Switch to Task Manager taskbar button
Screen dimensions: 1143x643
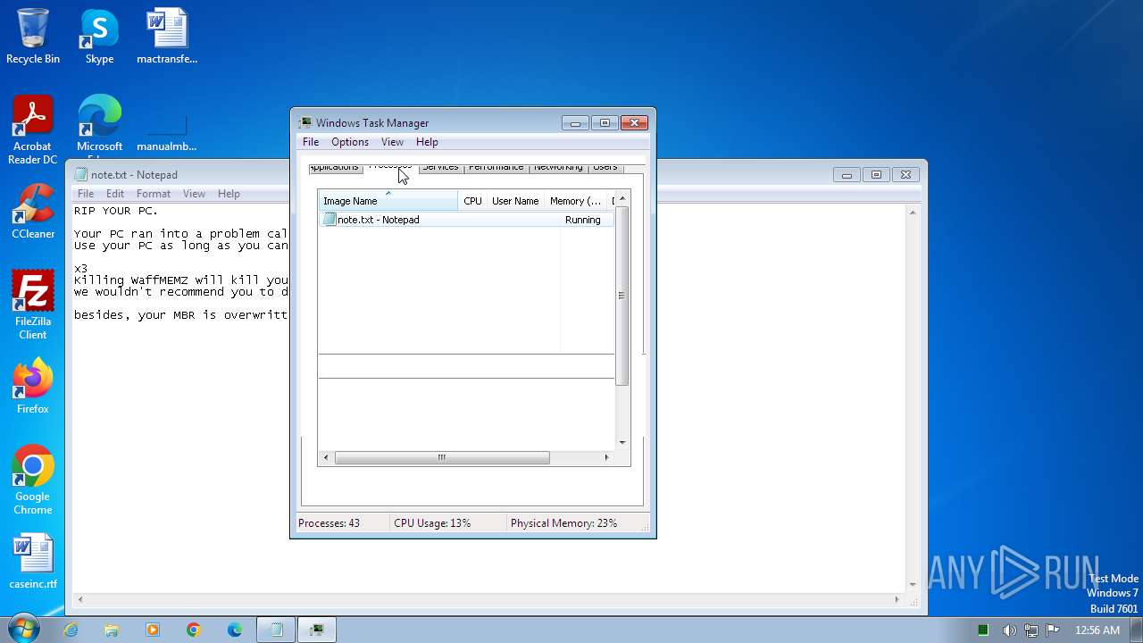(x=317, y=630)
